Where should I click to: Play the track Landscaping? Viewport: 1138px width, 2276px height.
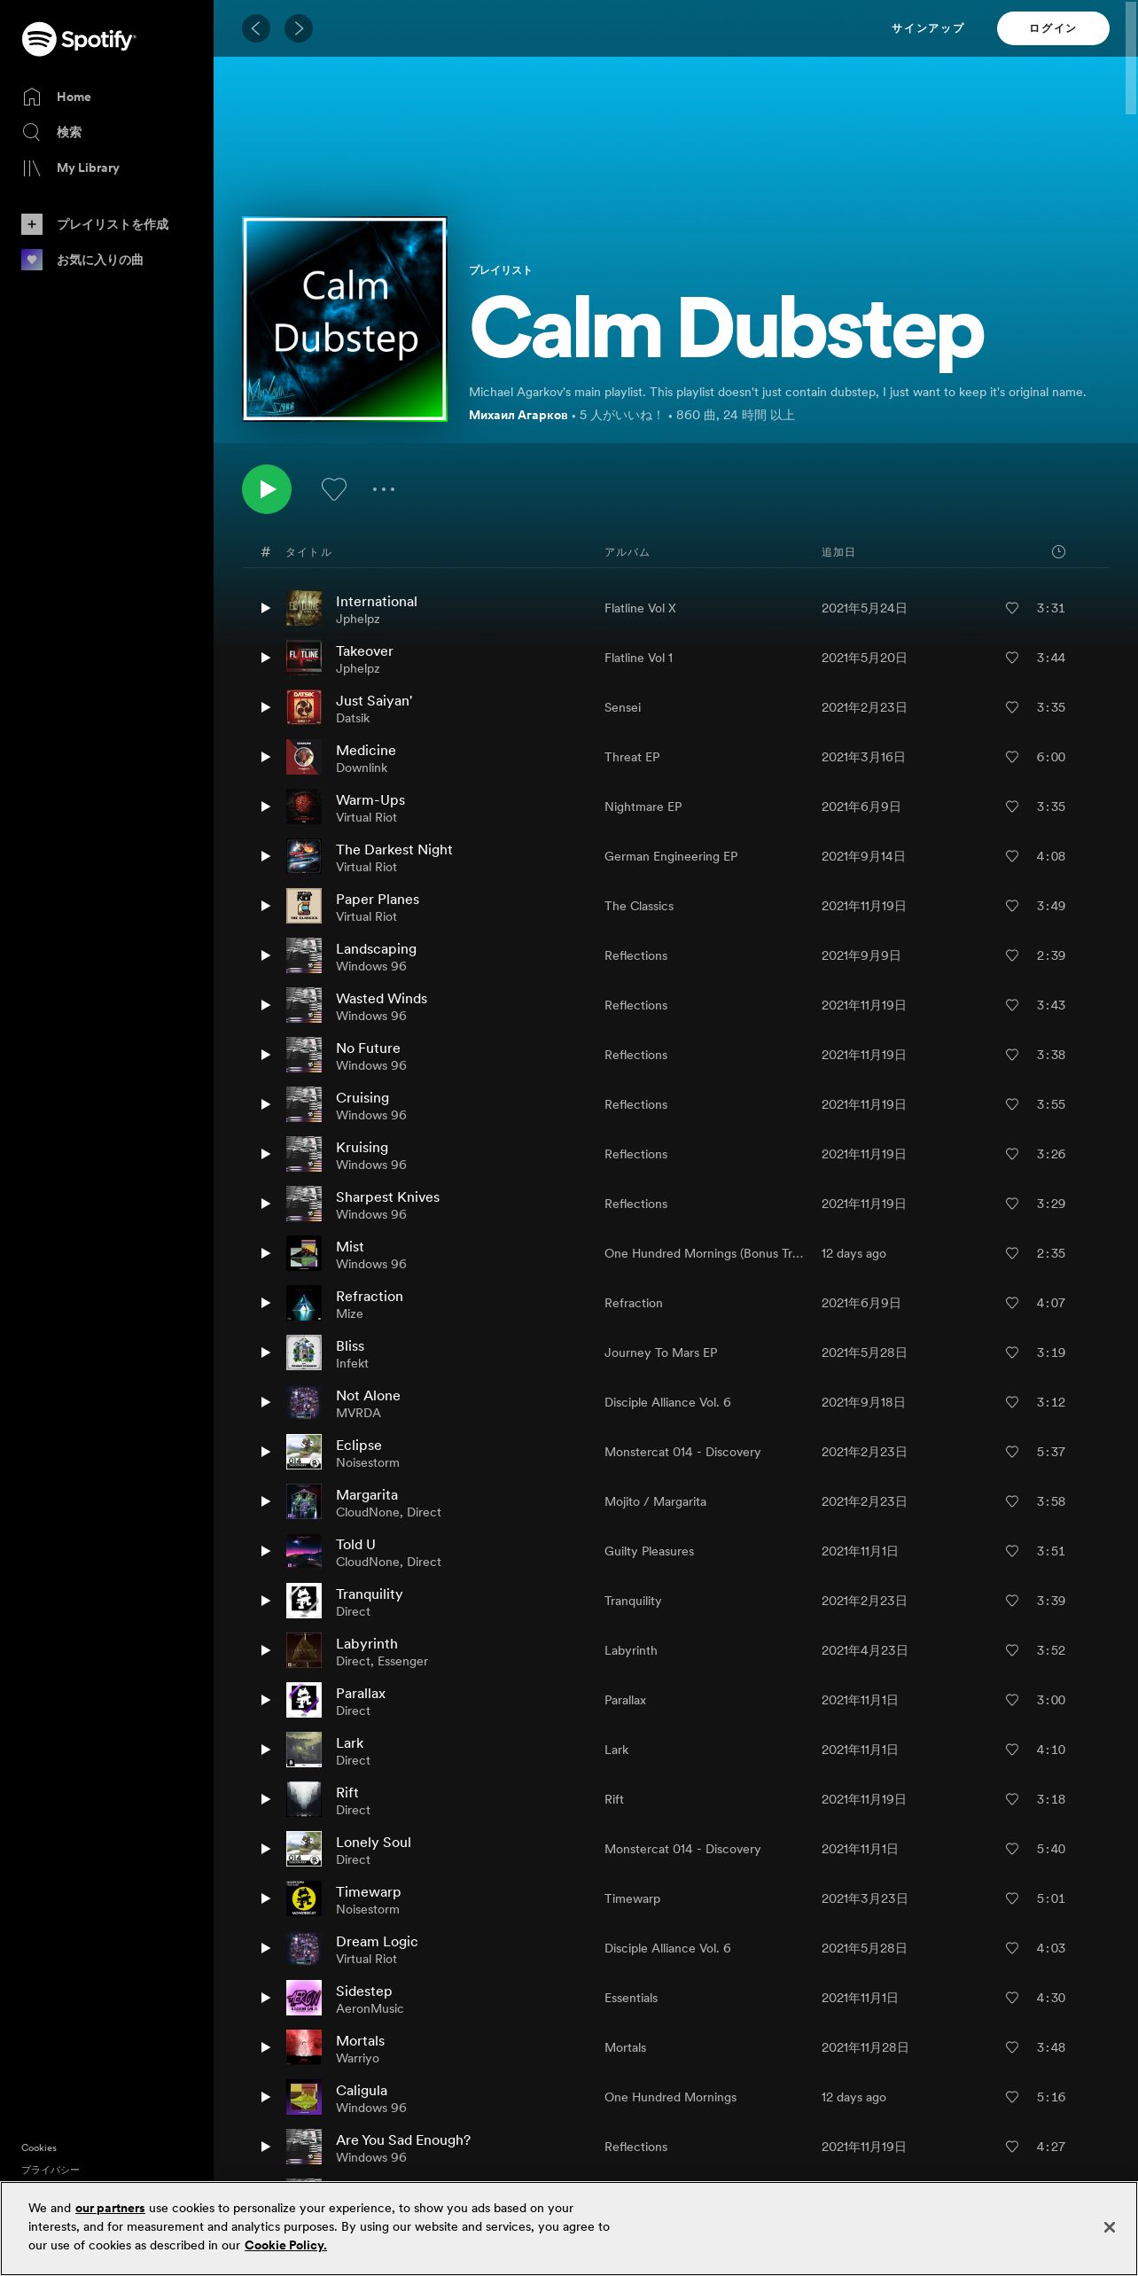pos(265,955)
